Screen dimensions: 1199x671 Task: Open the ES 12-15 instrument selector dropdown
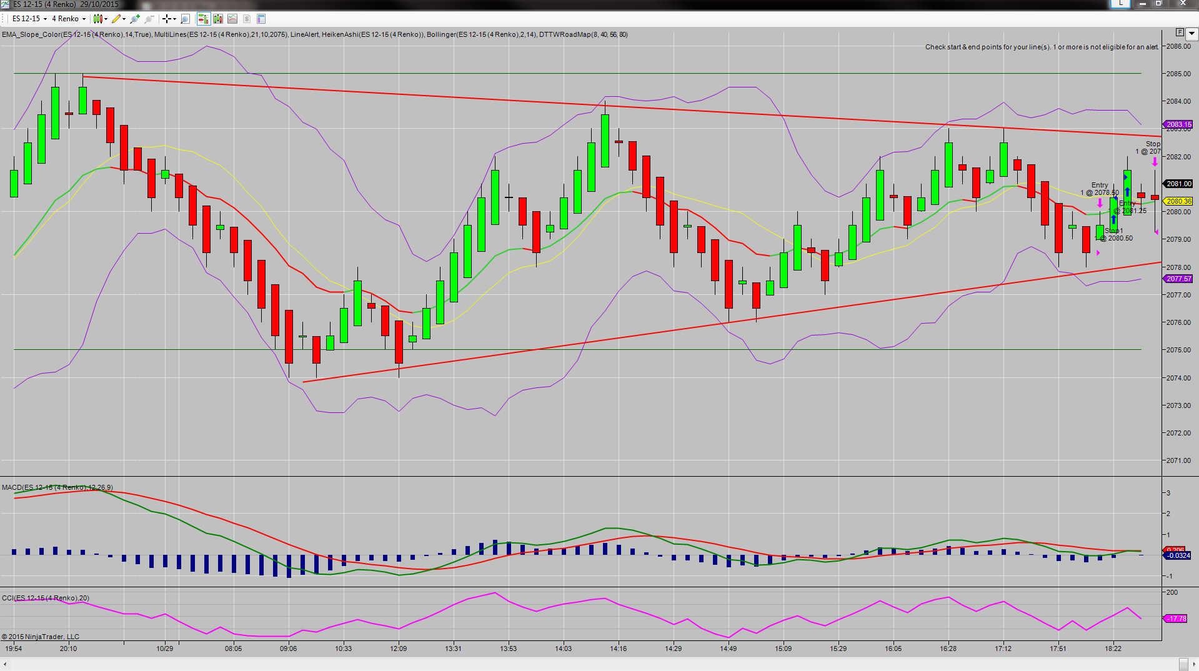[x=29, y=19]
